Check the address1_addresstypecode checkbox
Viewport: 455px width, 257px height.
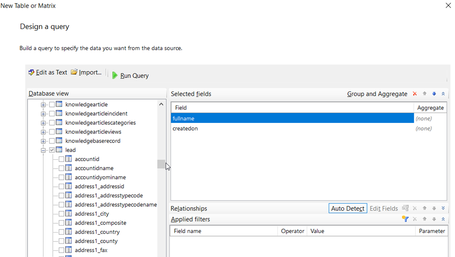click(61, 196)
